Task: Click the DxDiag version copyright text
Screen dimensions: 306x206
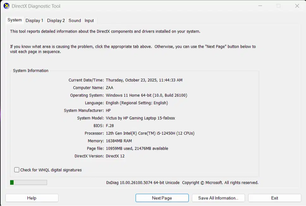Action: click(x=182, y=183)
